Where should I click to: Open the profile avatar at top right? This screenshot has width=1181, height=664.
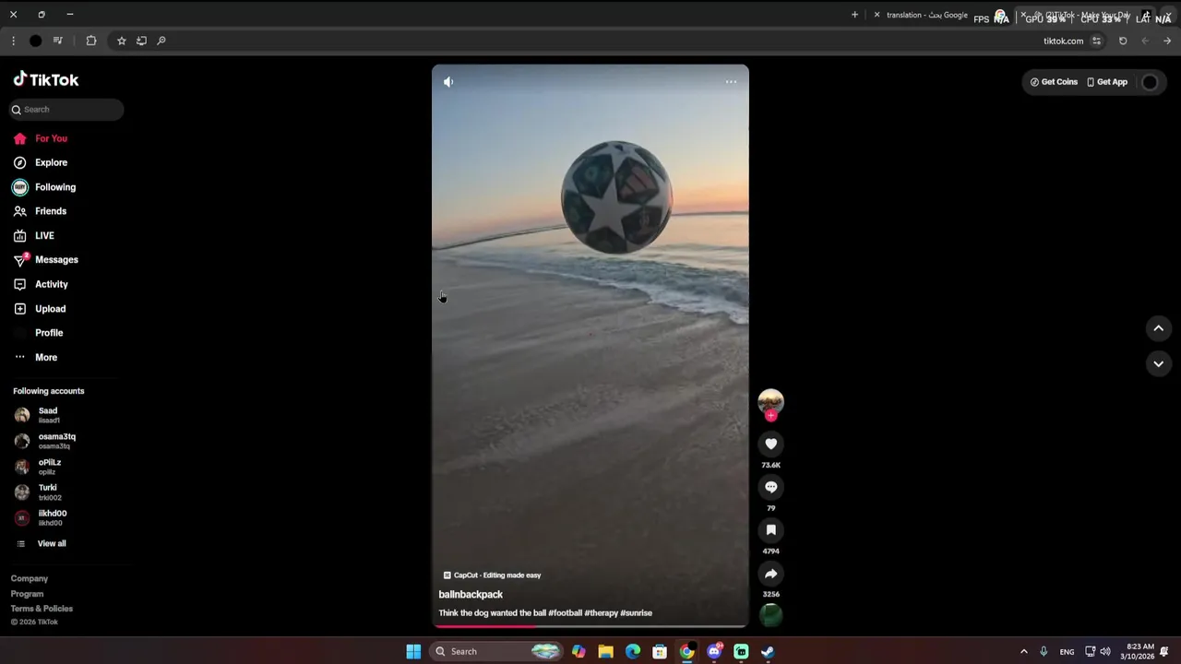1150,82
